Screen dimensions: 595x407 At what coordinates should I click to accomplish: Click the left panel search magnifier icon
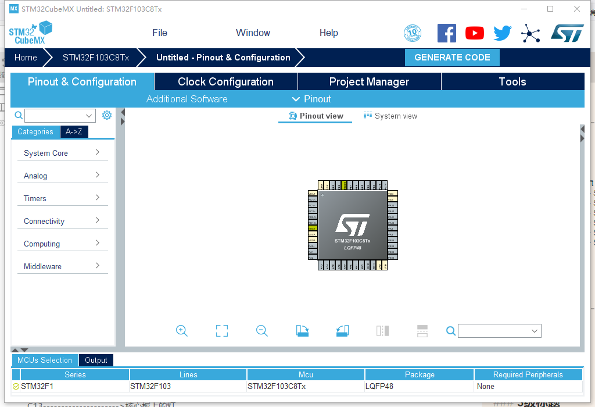pyautogui.click(x=18, y=115)
